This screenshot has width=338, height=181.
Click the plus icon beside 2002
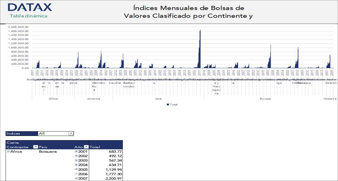pos(76,156)
